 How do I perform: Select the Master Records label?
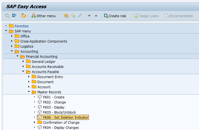click(x=49, y=92)
